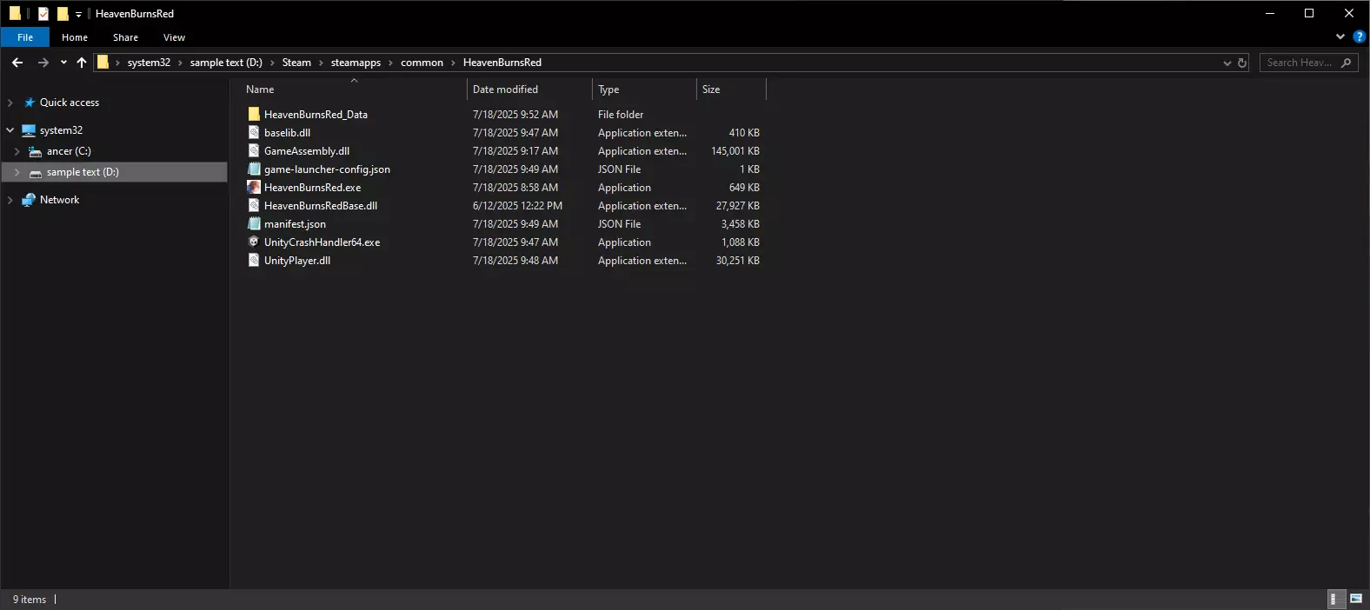
Task: Open the Home ribbon tab
Action: pos(75,37)
